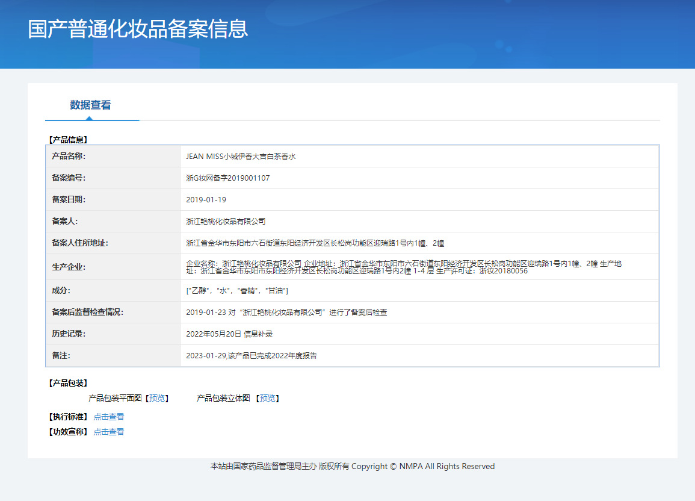This screenshot has width=695, height=501.
Task: Click the 【产品信息】 section heading
Action: click(x=68, y=140)
